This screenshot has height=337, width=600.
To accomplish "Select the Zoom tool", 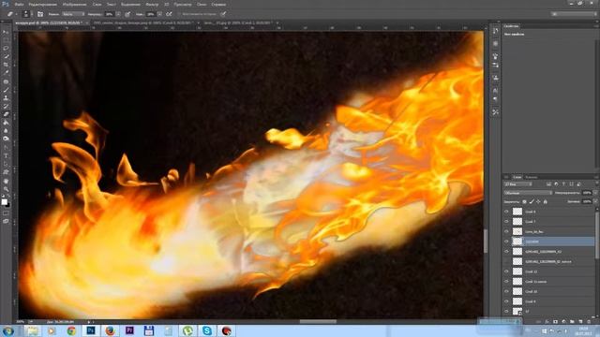I will tap(6, 189).
